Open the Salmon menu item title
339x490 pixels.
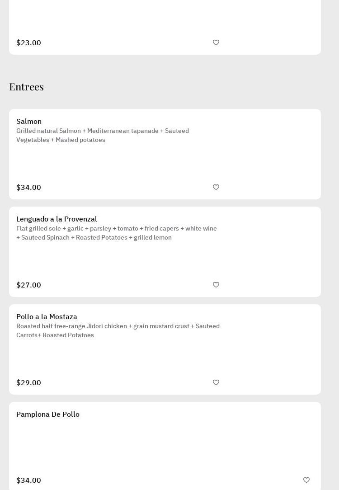pyautogui.click(x=29, y=121)
